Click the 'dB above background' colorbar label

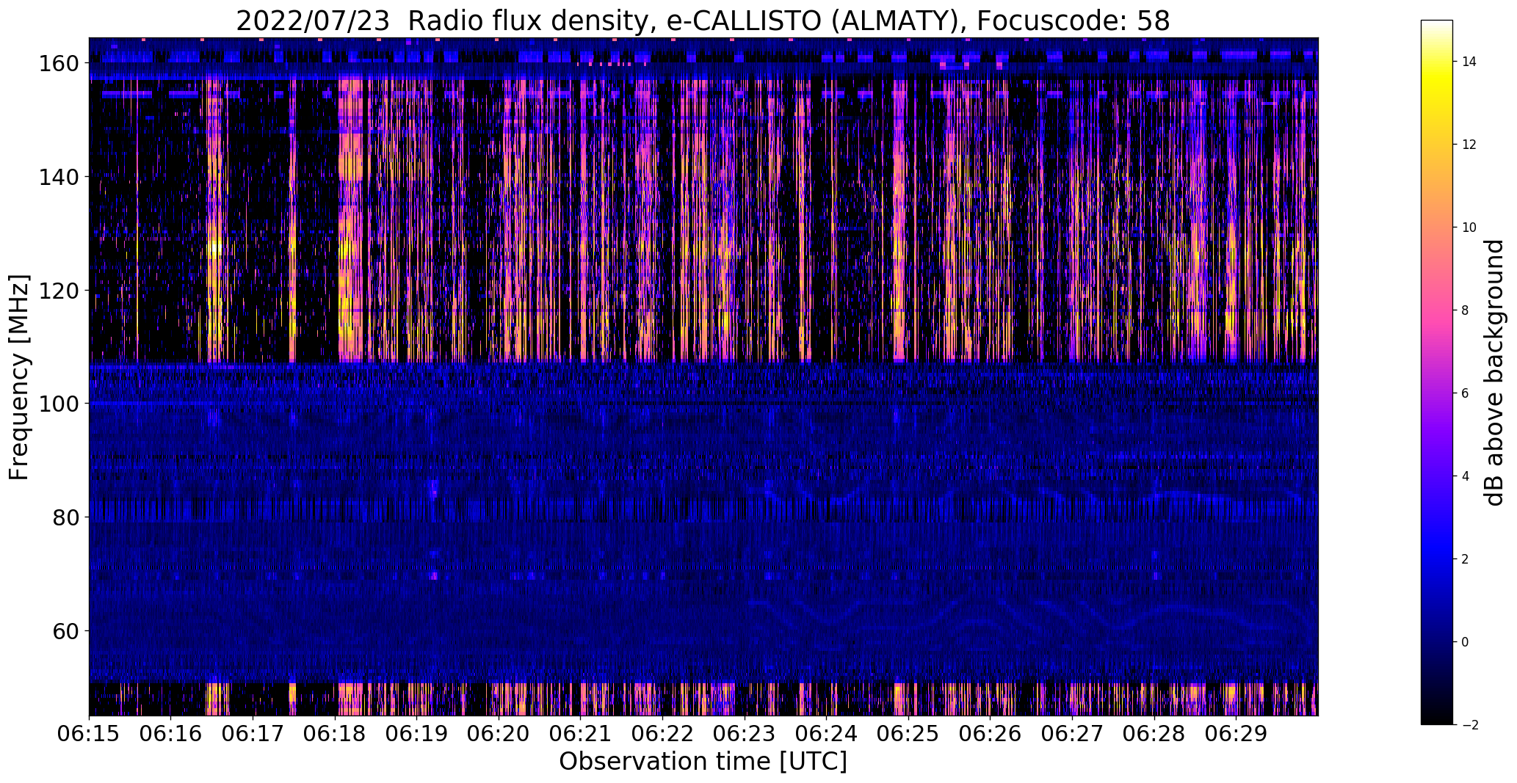pos(1494,373)
